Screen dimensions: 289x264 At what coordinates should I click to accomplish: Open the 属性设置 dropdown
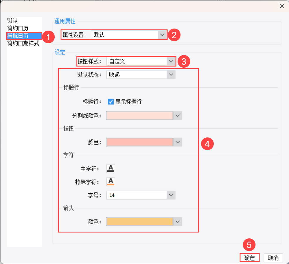[162, 35]
